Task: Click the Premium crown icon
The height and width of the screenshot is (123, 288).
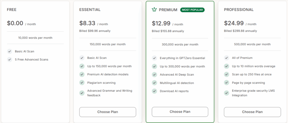Action: coord(154,10)
